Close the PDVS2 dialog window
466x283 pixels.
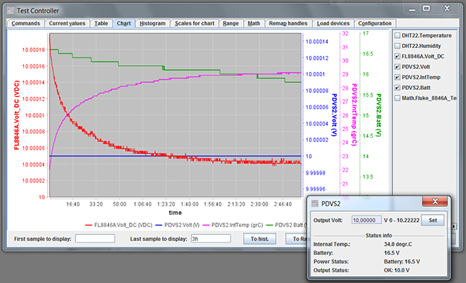[x=435, y=202]
